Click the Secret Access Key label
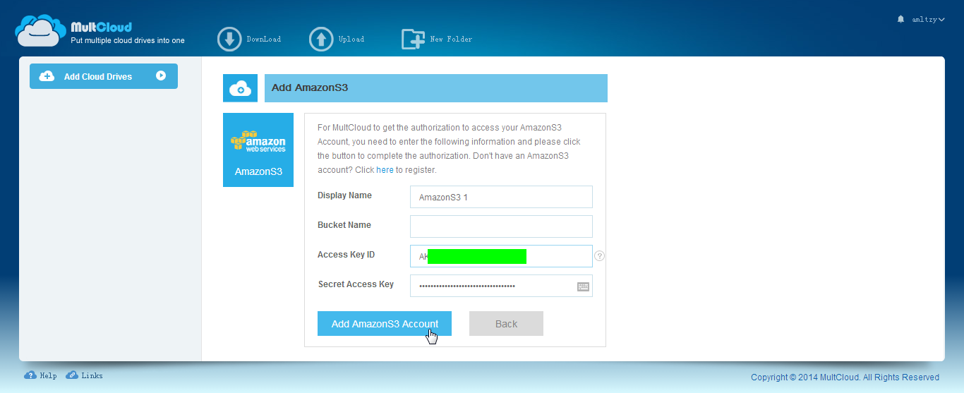This screenshot has height=393, width=964. click(x=356, y=284)
